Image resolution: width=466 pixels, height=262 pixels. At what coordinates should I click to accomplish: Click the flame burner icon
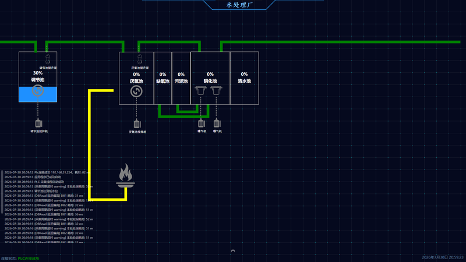pos(125,176)
